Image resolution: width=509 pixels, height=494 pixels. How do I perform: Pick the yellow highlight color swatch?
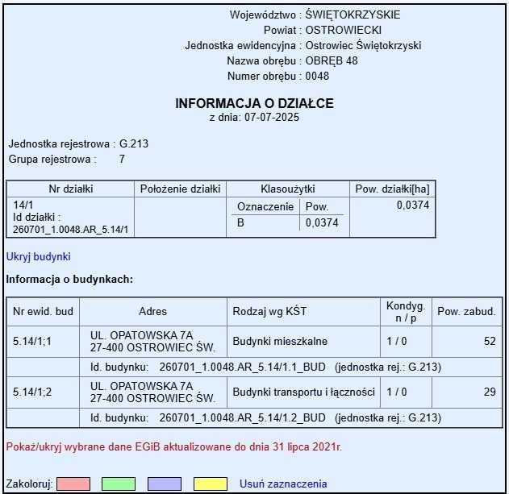(211, 484)
